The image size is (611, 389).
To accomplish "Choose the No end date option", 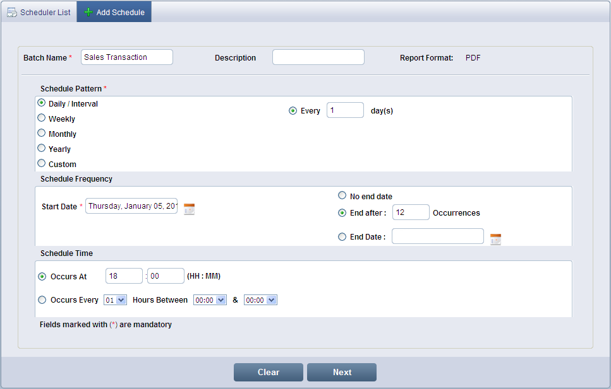I will pyautogui.click(x=342, y=195).
